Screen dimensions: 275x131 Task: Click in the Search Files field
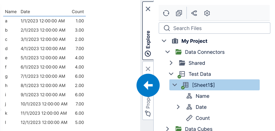point(214,28)
